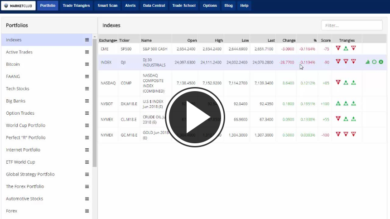Viewport: 390px width, 219px height.
Task: Sort table by the Exchange column
Action: [x=108, y=40]
